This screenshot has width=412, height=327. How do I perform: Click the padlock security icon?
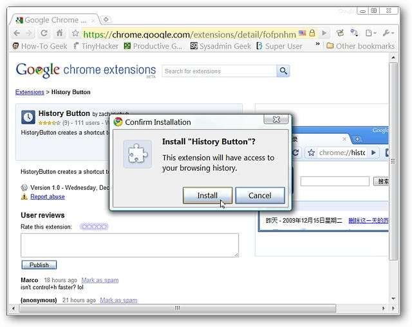click(312, 33)
